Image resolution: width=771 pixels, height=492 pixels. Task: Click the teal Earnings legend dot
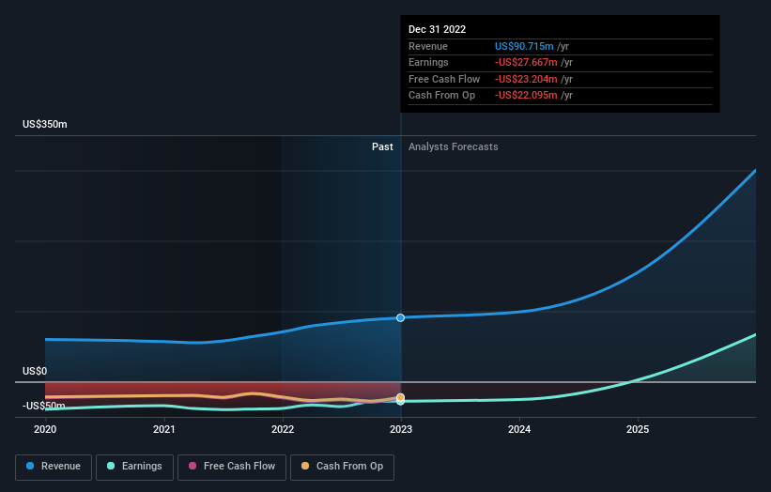tap(111, 466)
